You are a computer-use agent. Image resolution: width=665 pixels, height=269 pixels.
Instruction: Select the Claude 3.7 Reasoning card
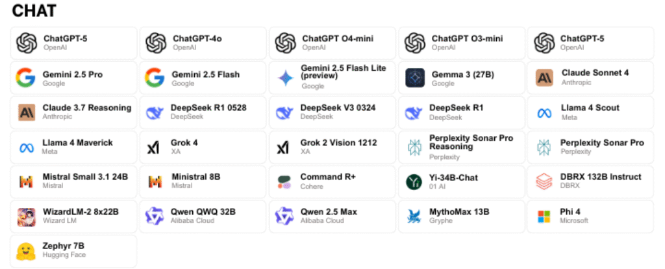pos(73,112)
